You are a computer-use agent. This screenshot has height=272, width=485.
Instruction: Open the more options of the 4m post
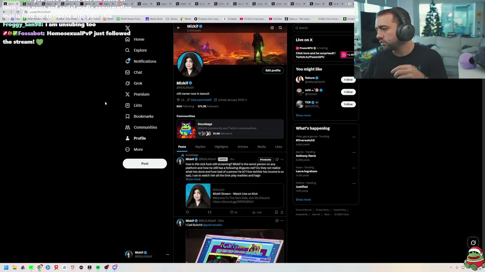pos(282,159)
